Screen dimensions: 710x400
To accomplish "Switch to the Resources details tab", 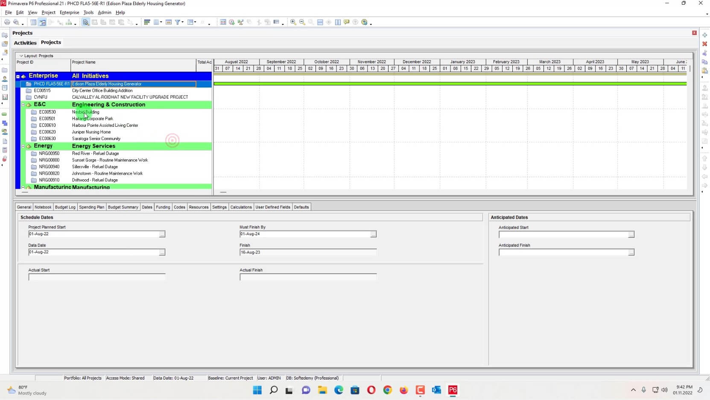I will tap(199, 207).
